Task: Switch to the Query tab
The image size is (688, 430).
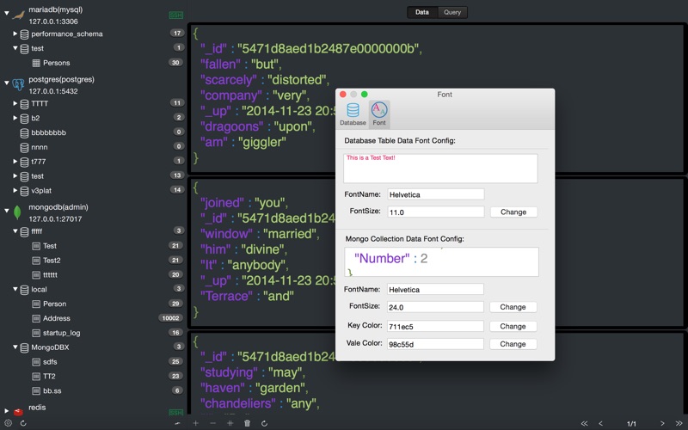Action: (452, 12)
